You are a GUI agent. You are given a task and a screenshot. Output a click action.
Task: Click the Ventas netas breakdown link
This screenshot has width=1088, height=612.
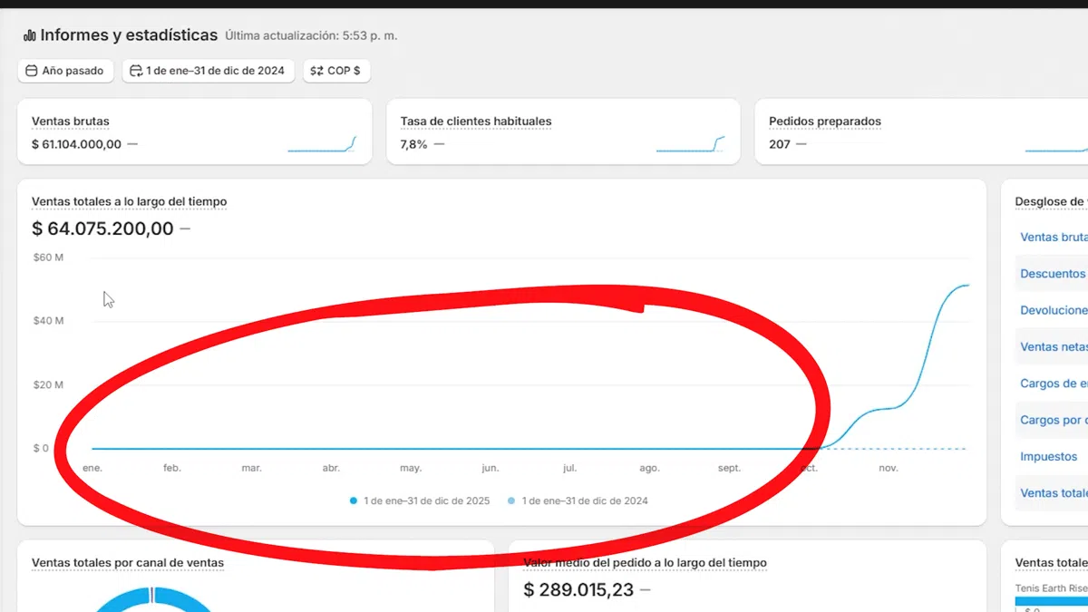coord(1054,346)
